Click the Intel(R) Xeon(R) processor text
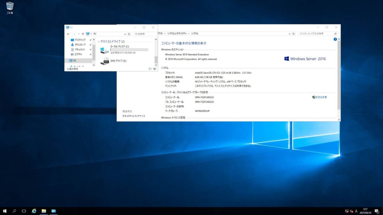The height and width of the screenshot is (215, 383). 223,73
